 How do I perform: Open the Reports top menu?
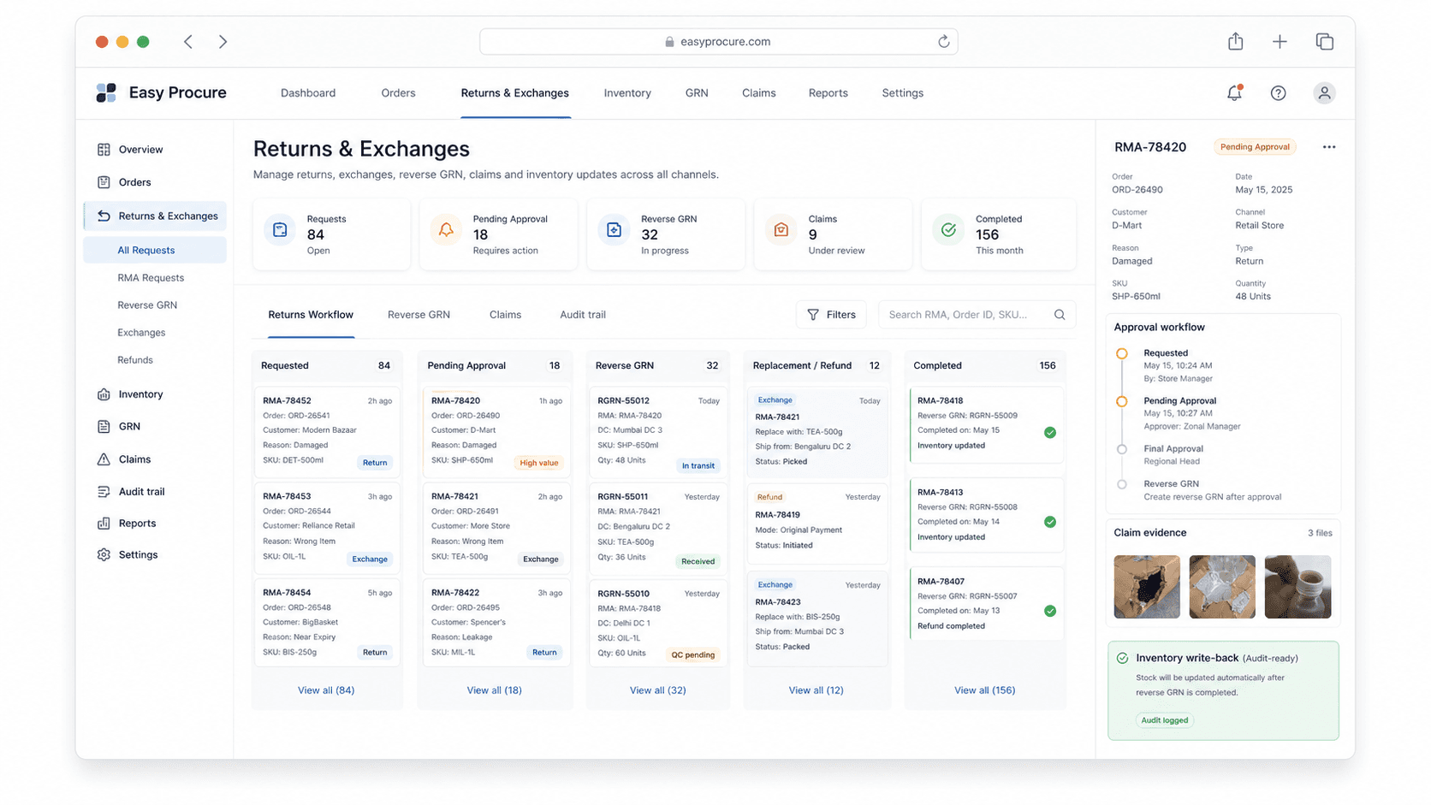click(x=828, y=93)
